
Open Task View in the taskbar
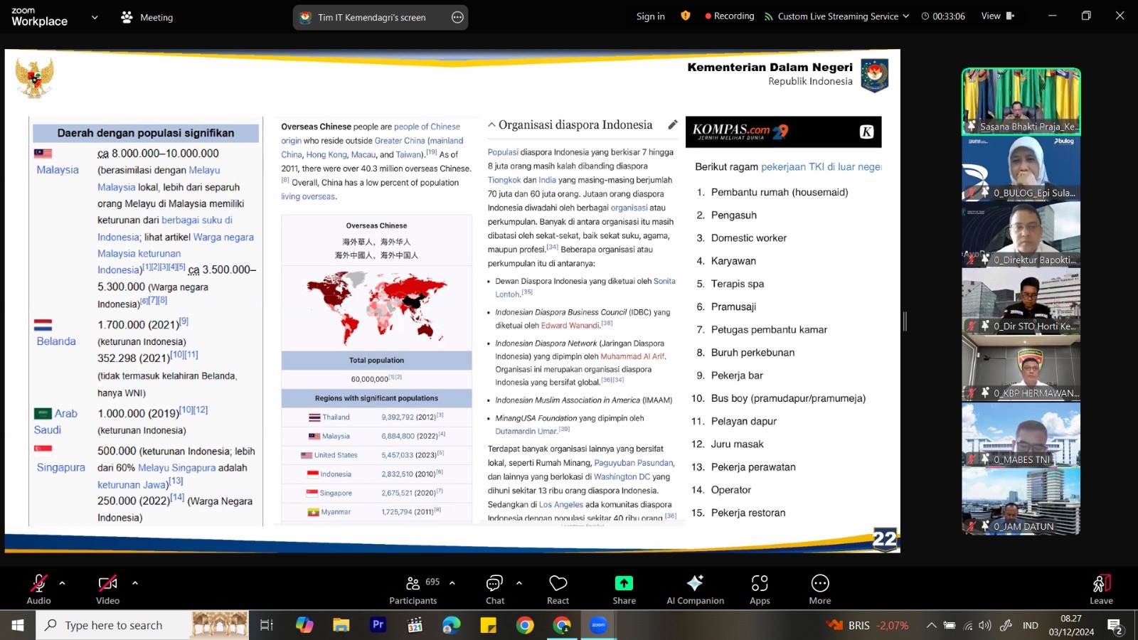tap(266, 625)
